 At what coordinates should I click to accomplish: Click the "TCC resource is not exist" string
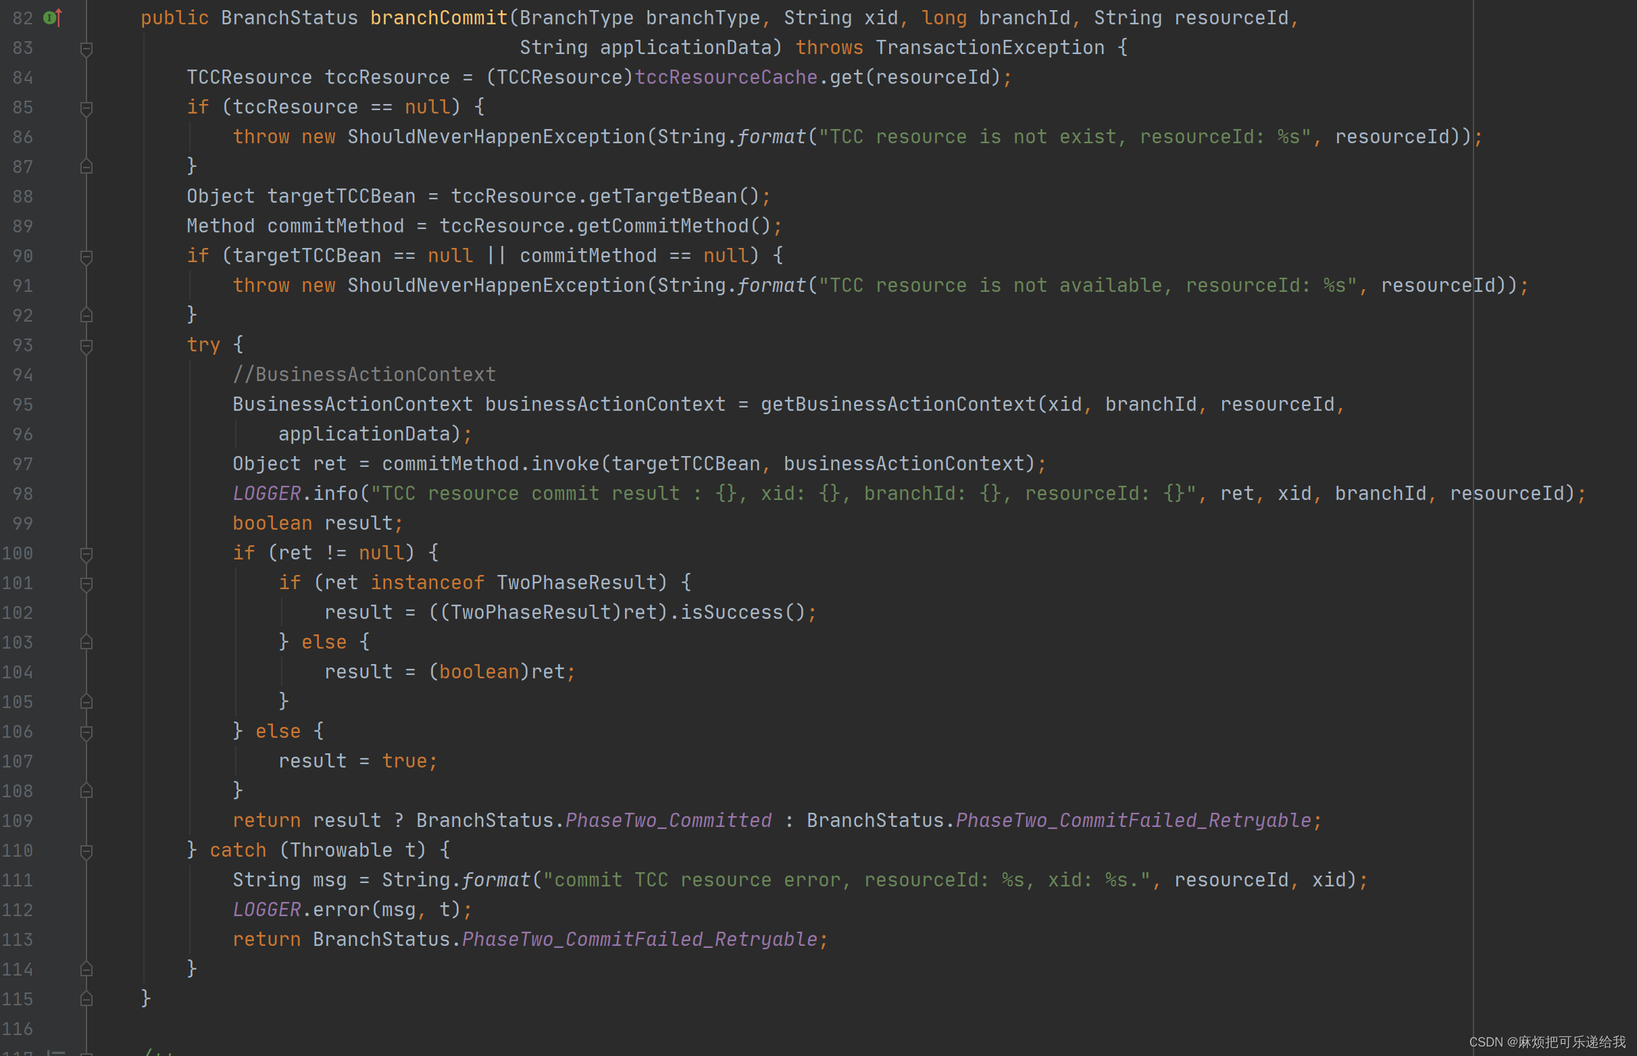(x=1065, y=137)
